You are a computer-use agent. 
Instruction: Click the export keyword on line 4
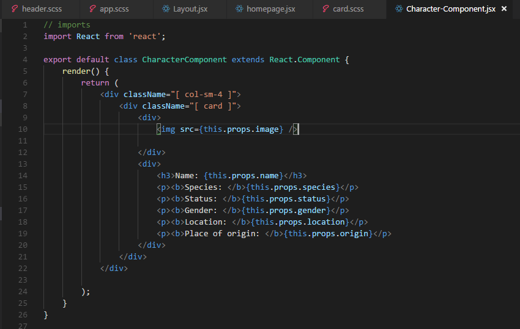click(x=58, y=60)
